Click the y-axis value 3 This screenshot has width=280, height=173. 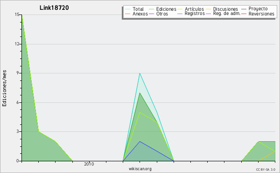(18, 131)
